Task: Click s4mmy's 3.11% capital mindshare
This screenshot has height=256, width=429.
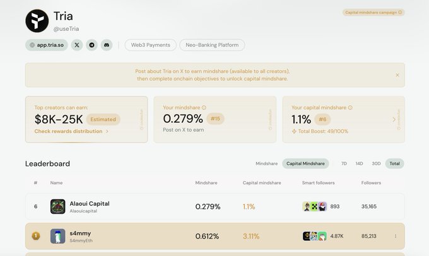Action: pos(251,236)
